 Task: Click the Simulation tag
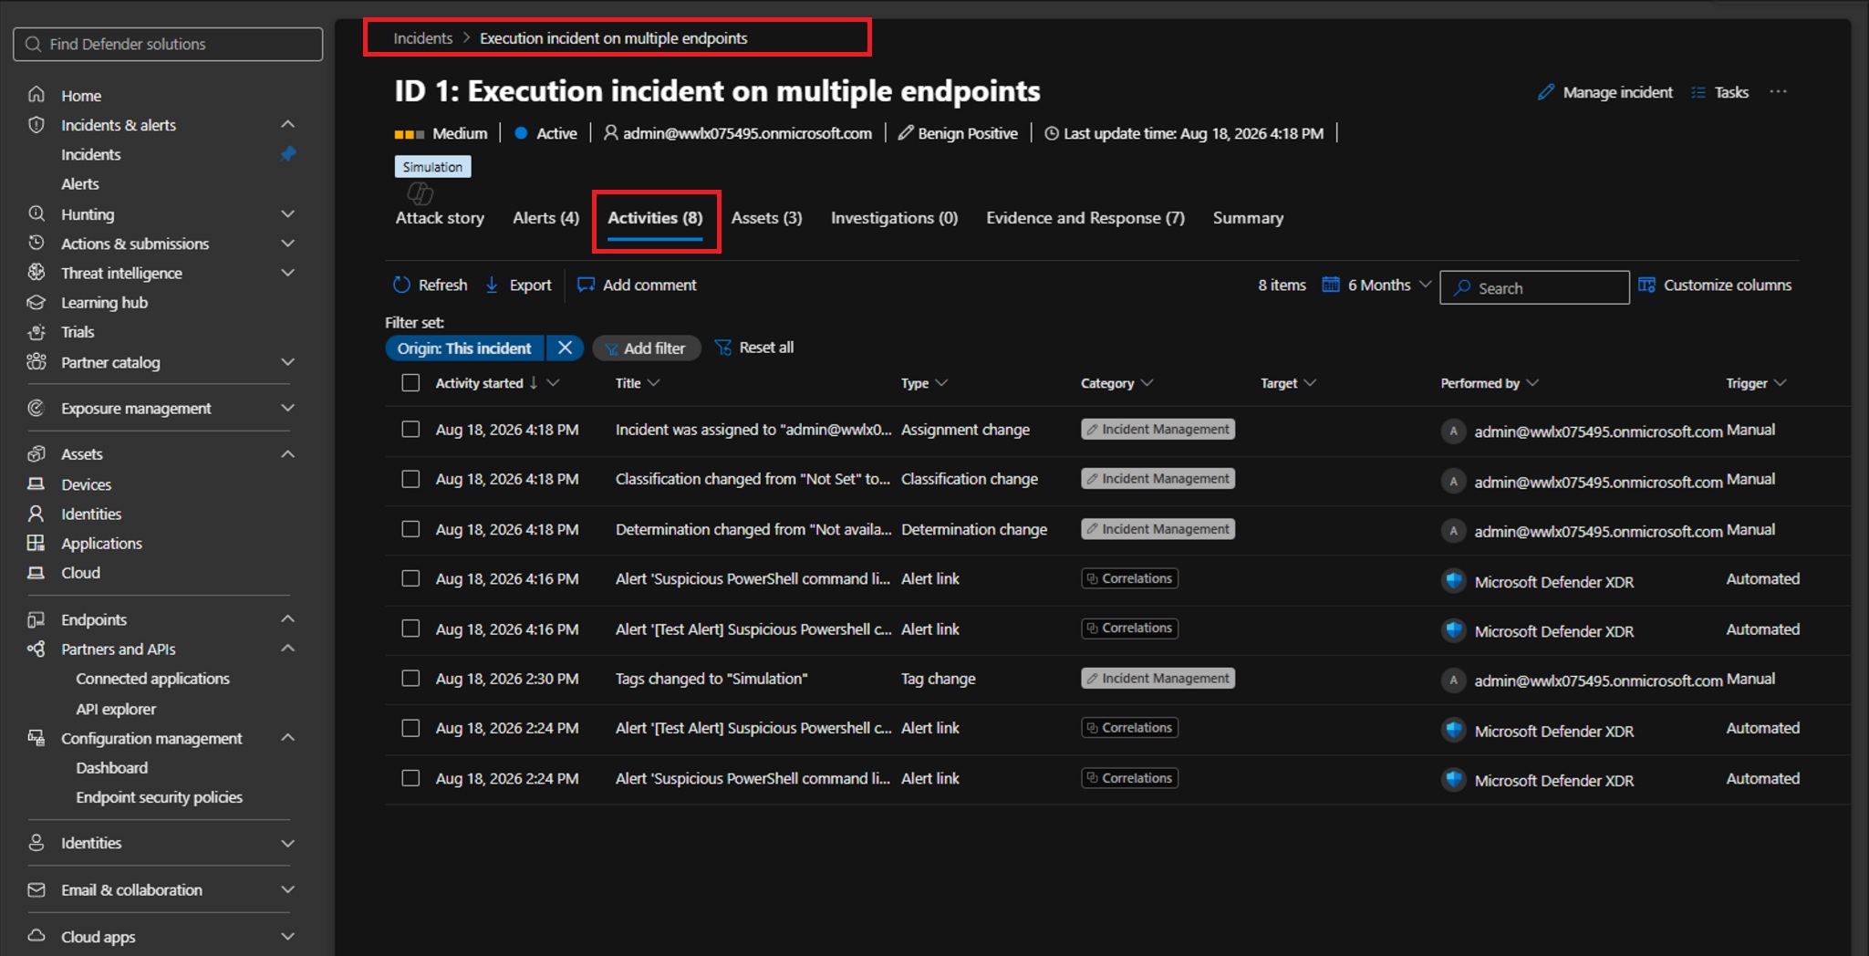(x=432, y=167)
